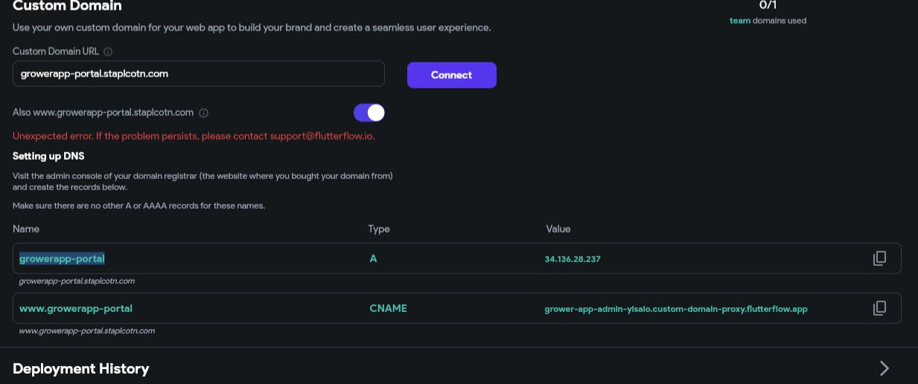
Task: Select the highlighted growerapp-portal record name
Action: 62,258
